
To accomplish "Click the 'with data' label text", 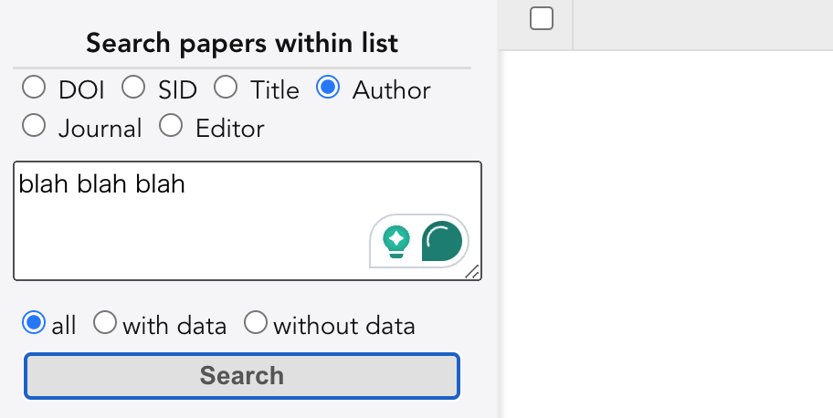I will (174, 326).
